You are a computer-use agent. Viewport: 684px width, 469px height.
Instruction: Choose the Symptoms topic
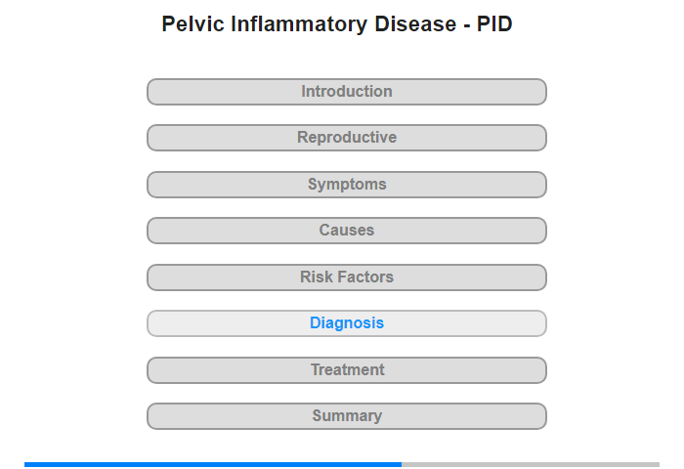click(x=346, y=185)
